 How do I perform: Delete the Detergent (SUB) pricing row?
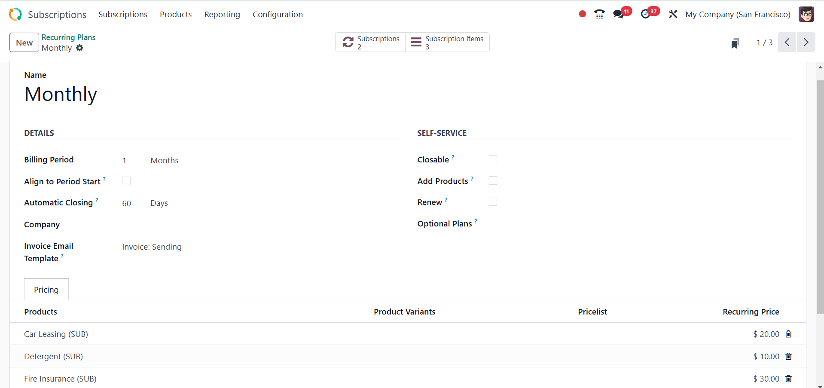pos(788,356)
